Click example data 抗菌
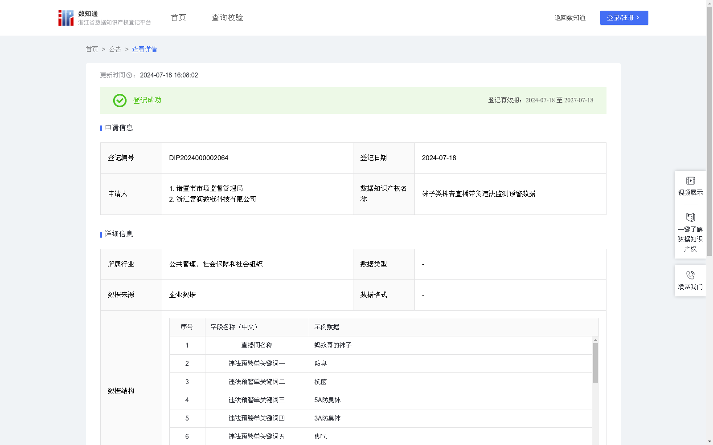 [x=320, y=382]
